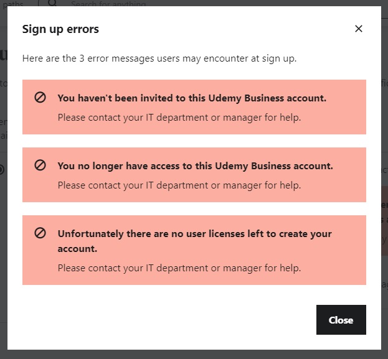Click the help text under the not-invited error
Image resolution: width=388 pixels, height=359 pixels.
tap(179, 117)
